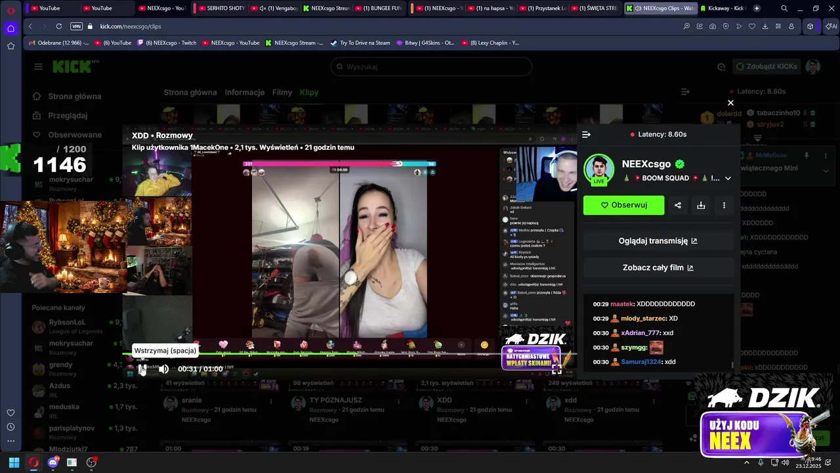Click chat user xAdrian_777 in clip chat

(x=640, y=333)
